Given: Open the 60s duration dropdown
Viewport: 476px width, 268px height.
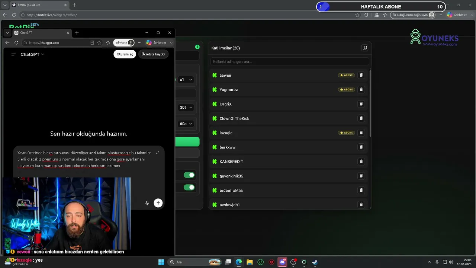Looking at the screenshot, I should [186, 124].
